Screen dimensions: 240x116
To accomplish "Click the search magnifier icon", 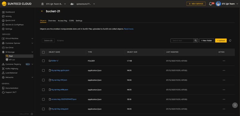I will (x=196, y=41).
